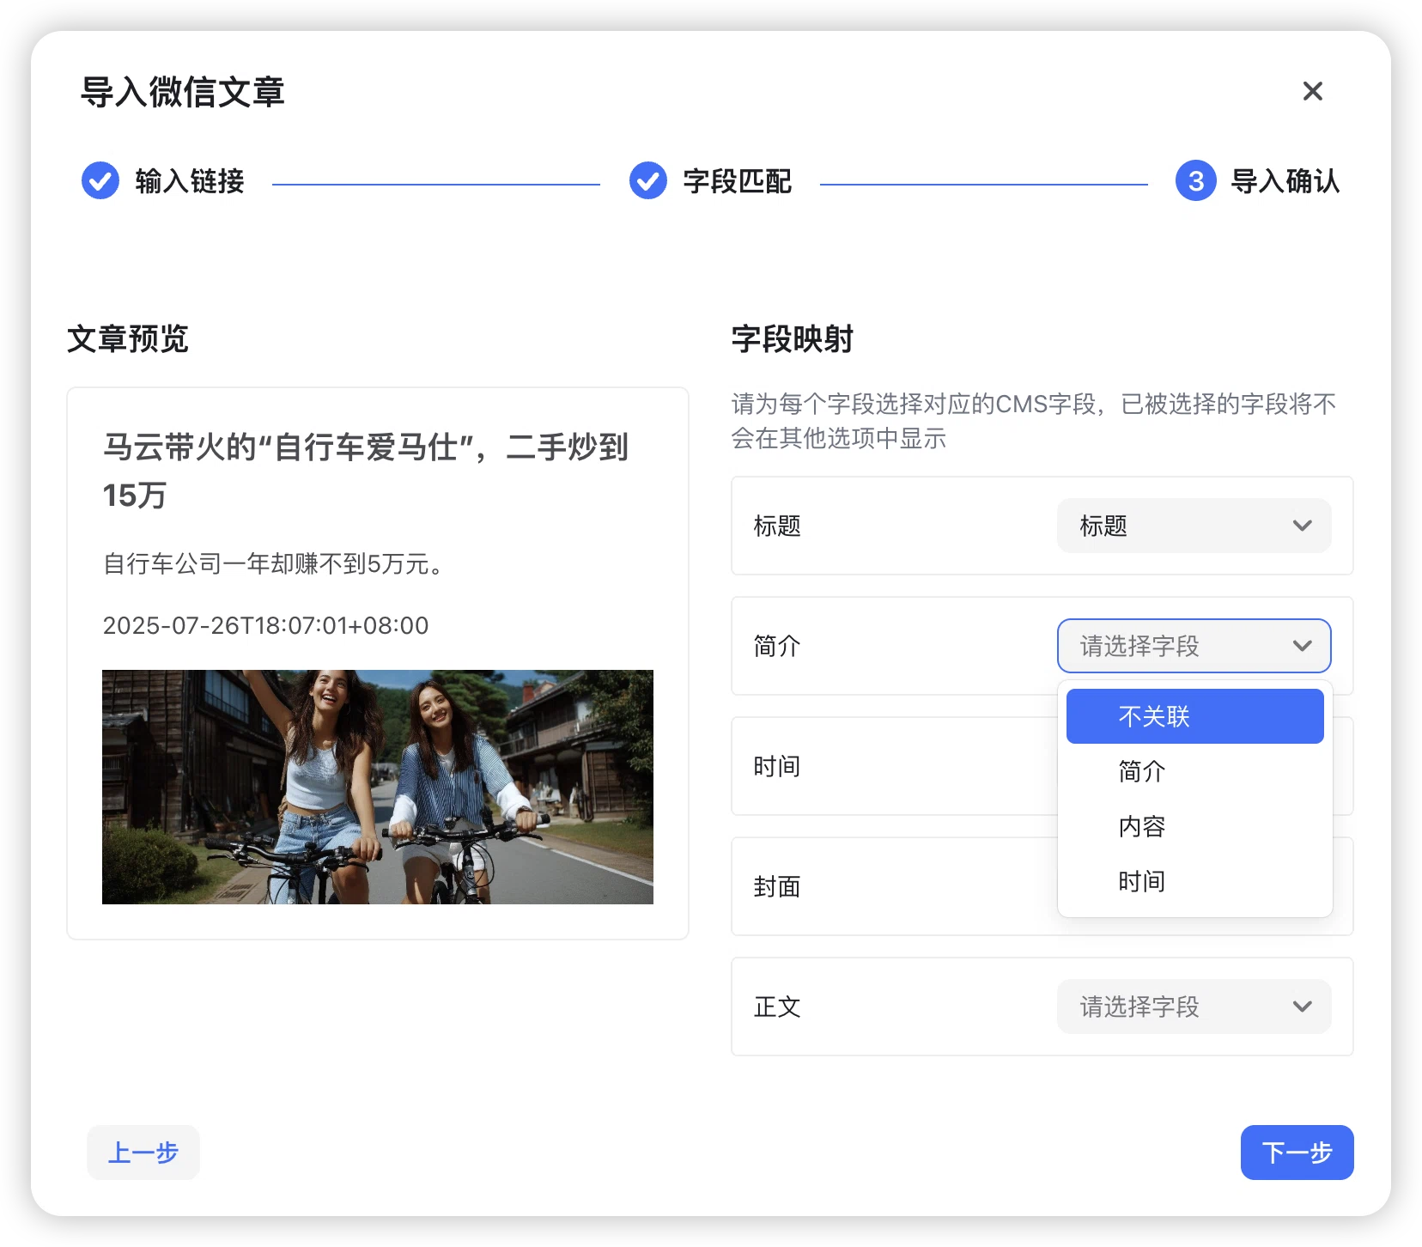Open the 标题 field mapping dropdown
The width and height of the screenshot is (1422, 1247).
[1194, 526]
